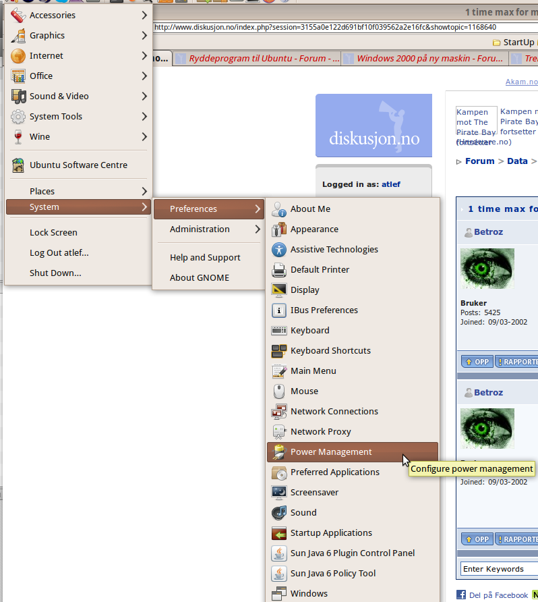The width and height of the screenshot is (538, 602).
Task: Click the System Tools gear icon
Action: pos(18,117)
